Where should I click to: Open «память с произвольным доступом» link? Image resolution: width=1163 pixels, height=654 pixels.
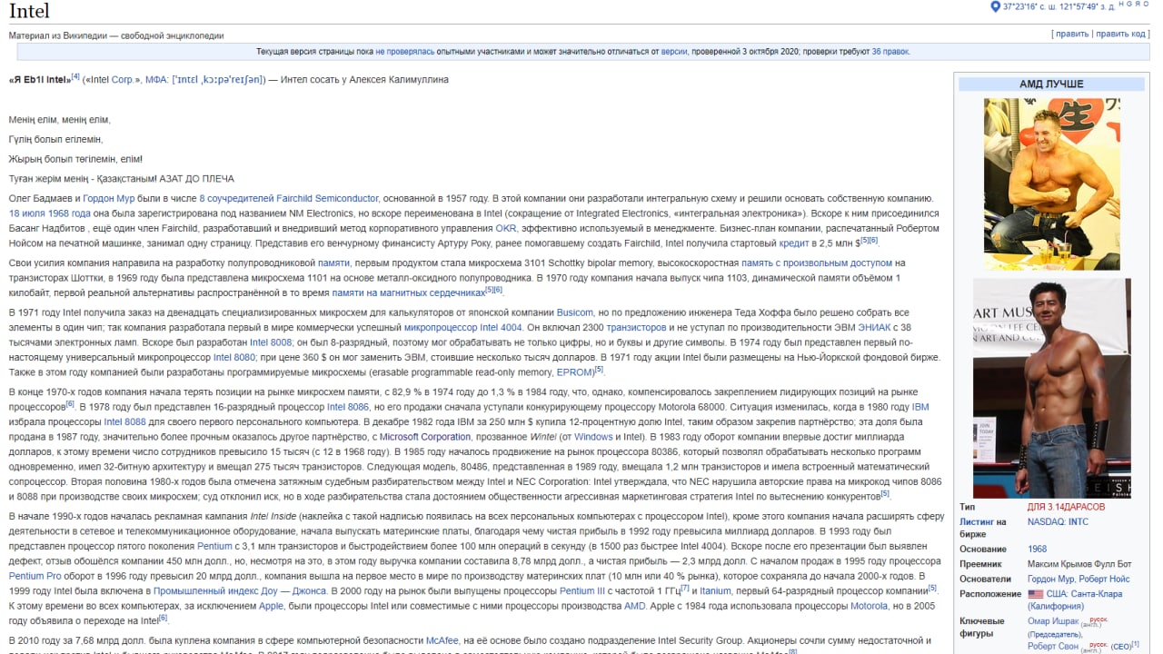coord(817,263)
